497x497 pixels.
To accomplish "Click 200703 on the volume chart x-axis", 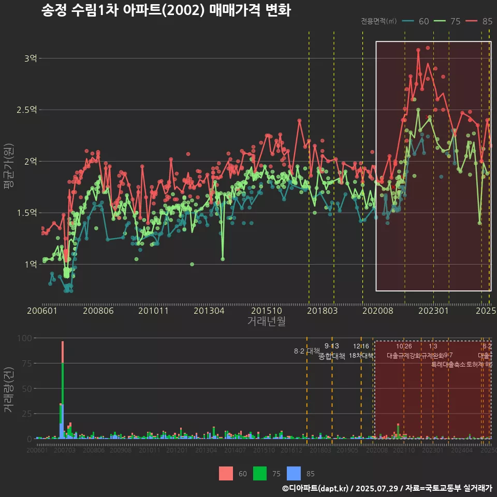I will [65, 450].
